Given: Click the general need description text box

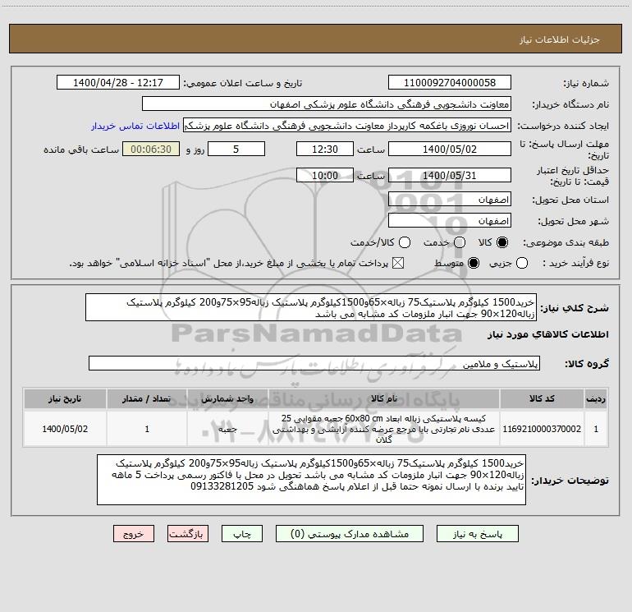Looking at the screenshot, I should (311, 307).
